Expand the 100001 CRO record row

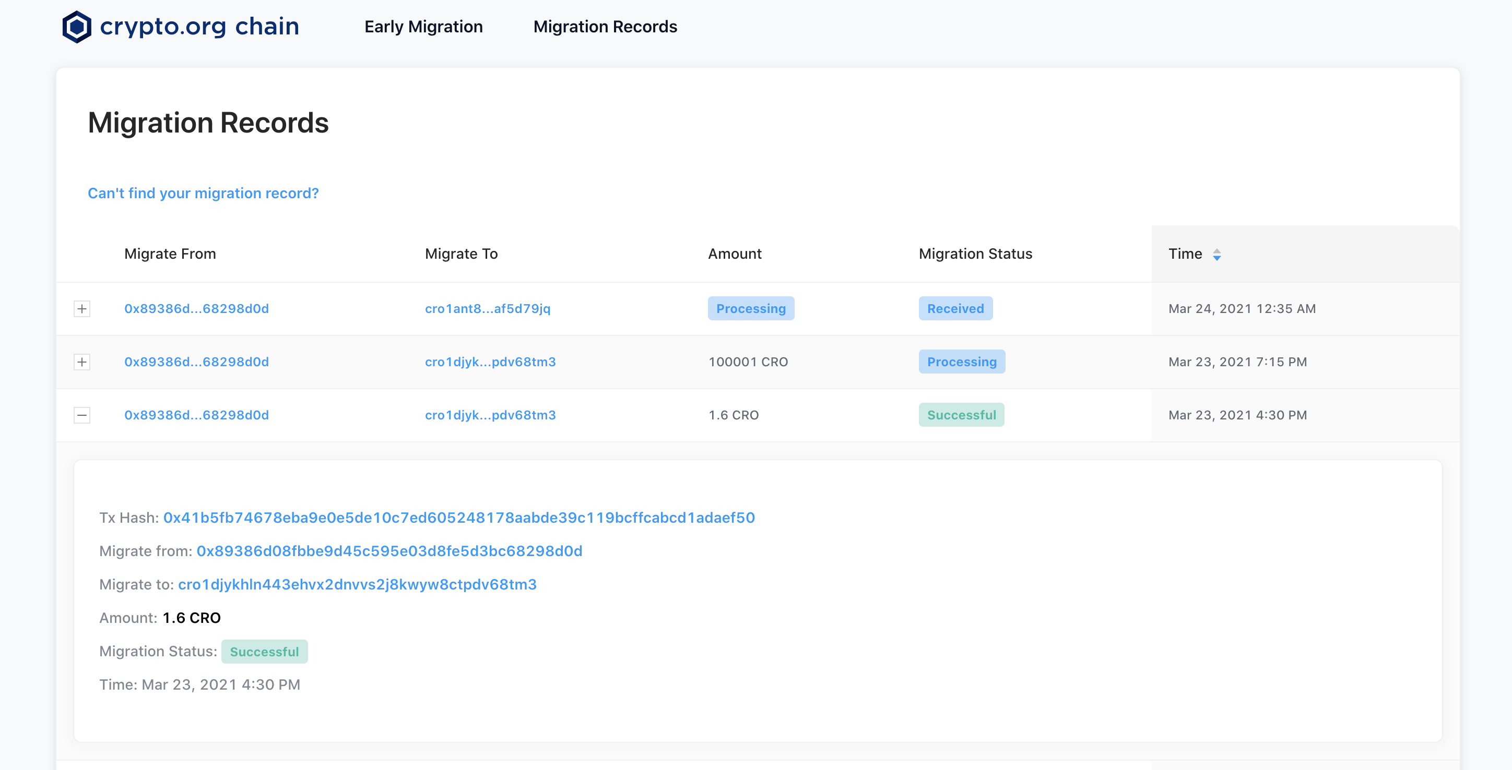point(82,362)
